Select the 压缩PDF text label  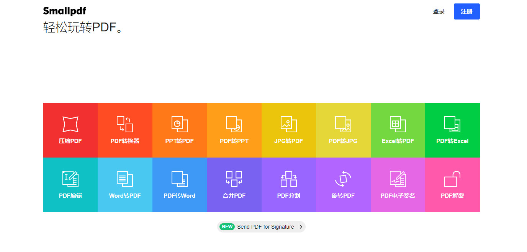tap(70, 141)
